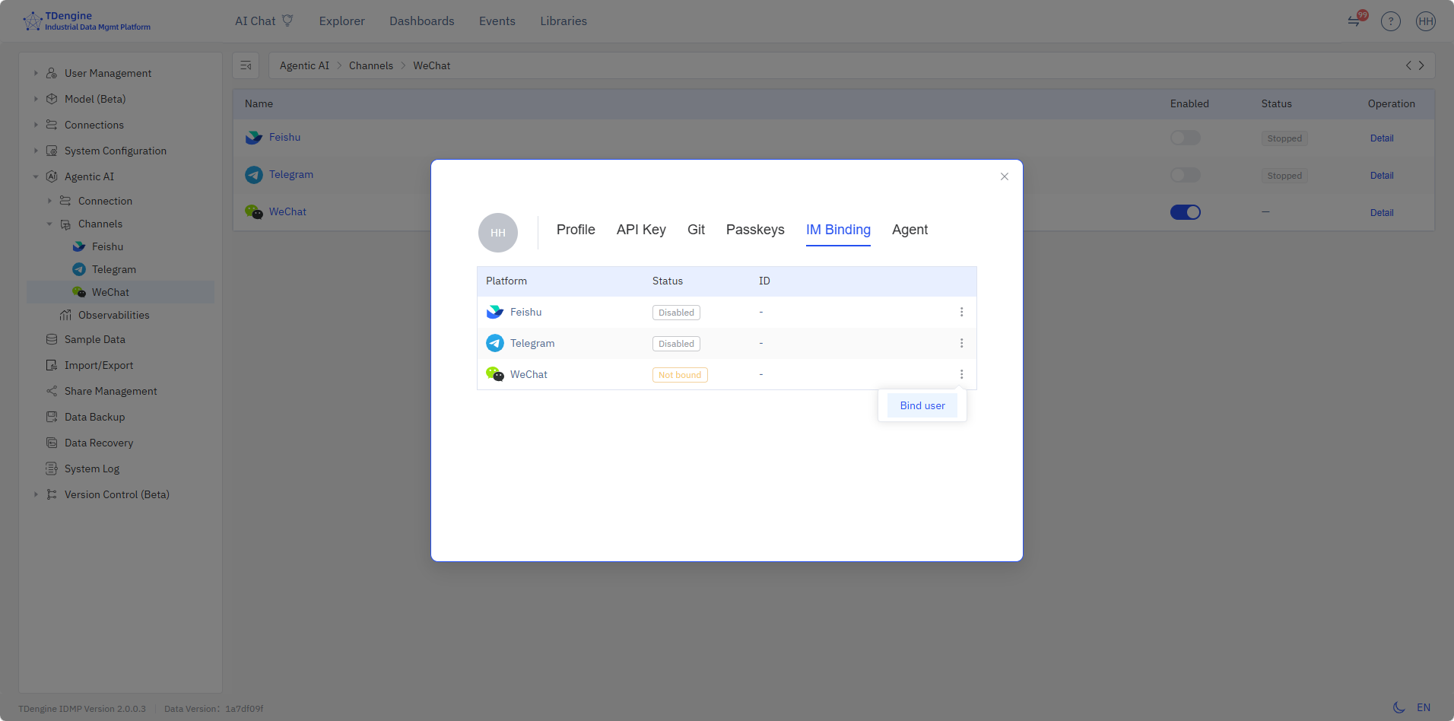Switch to the API Key tab
This screenshot has width=1454, height=721.
click(x=641, y=230)
